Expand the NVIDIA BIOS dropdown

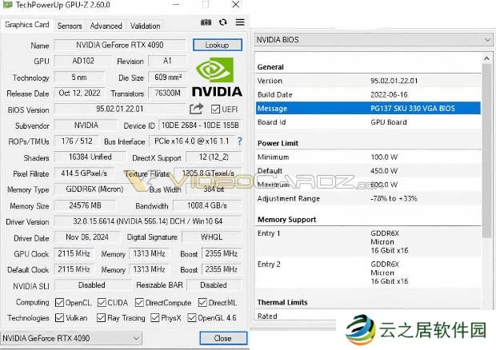[486, 39]
